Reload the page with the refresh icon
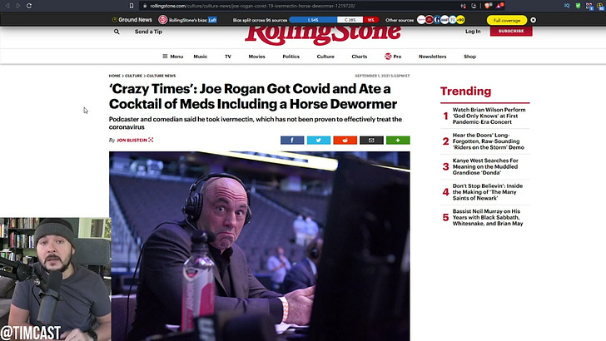606x341 pixels. tap(29, 6)
